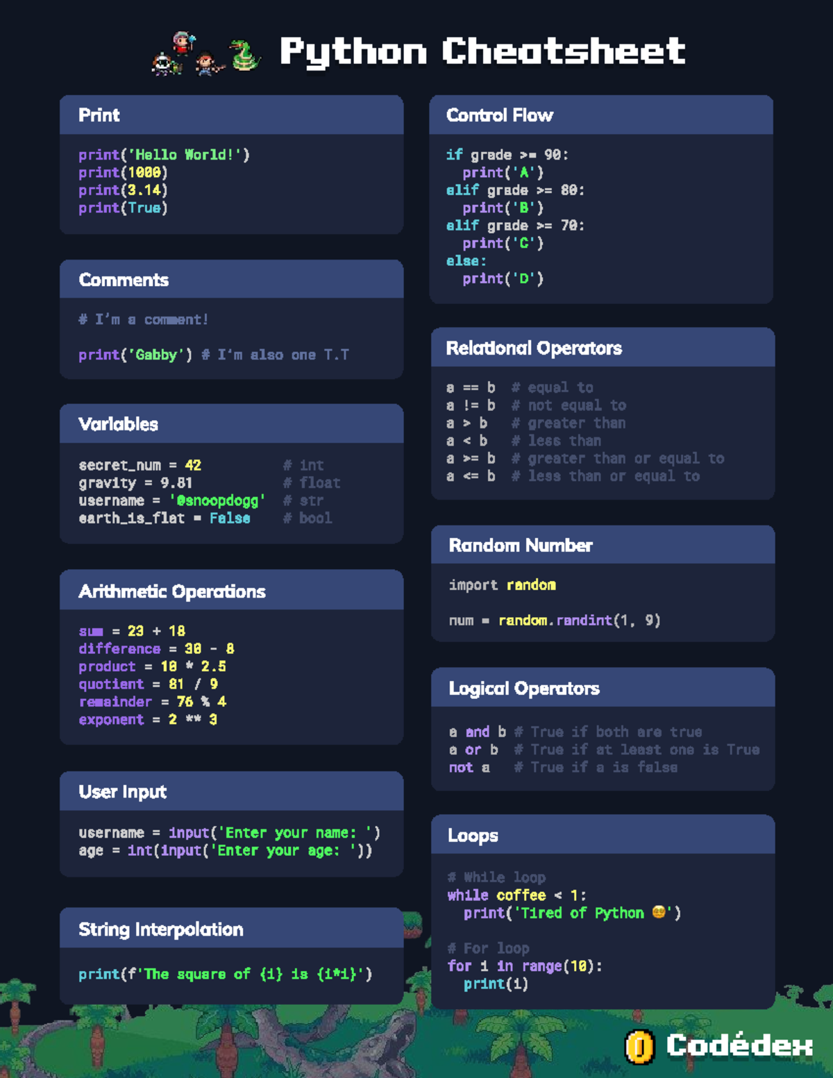Viewport: 833px width, 1078px height.
Task: Click the gold coin icon beside Codédex logo
Action: coord(639,1047)
